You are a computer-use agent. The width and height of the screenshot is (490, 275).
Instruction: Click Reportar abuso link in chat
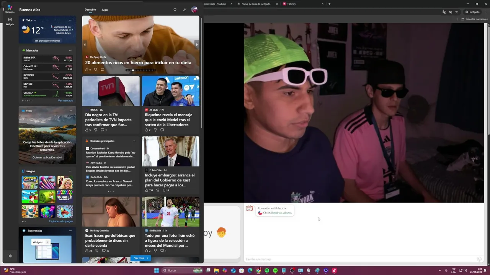[x=281, y=213]
